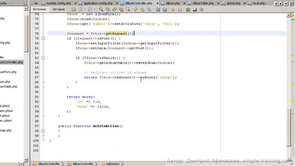Screen dimensions: 295x166
Task: Click Album\Controller breadcrumb
Action: click(47, 164)
